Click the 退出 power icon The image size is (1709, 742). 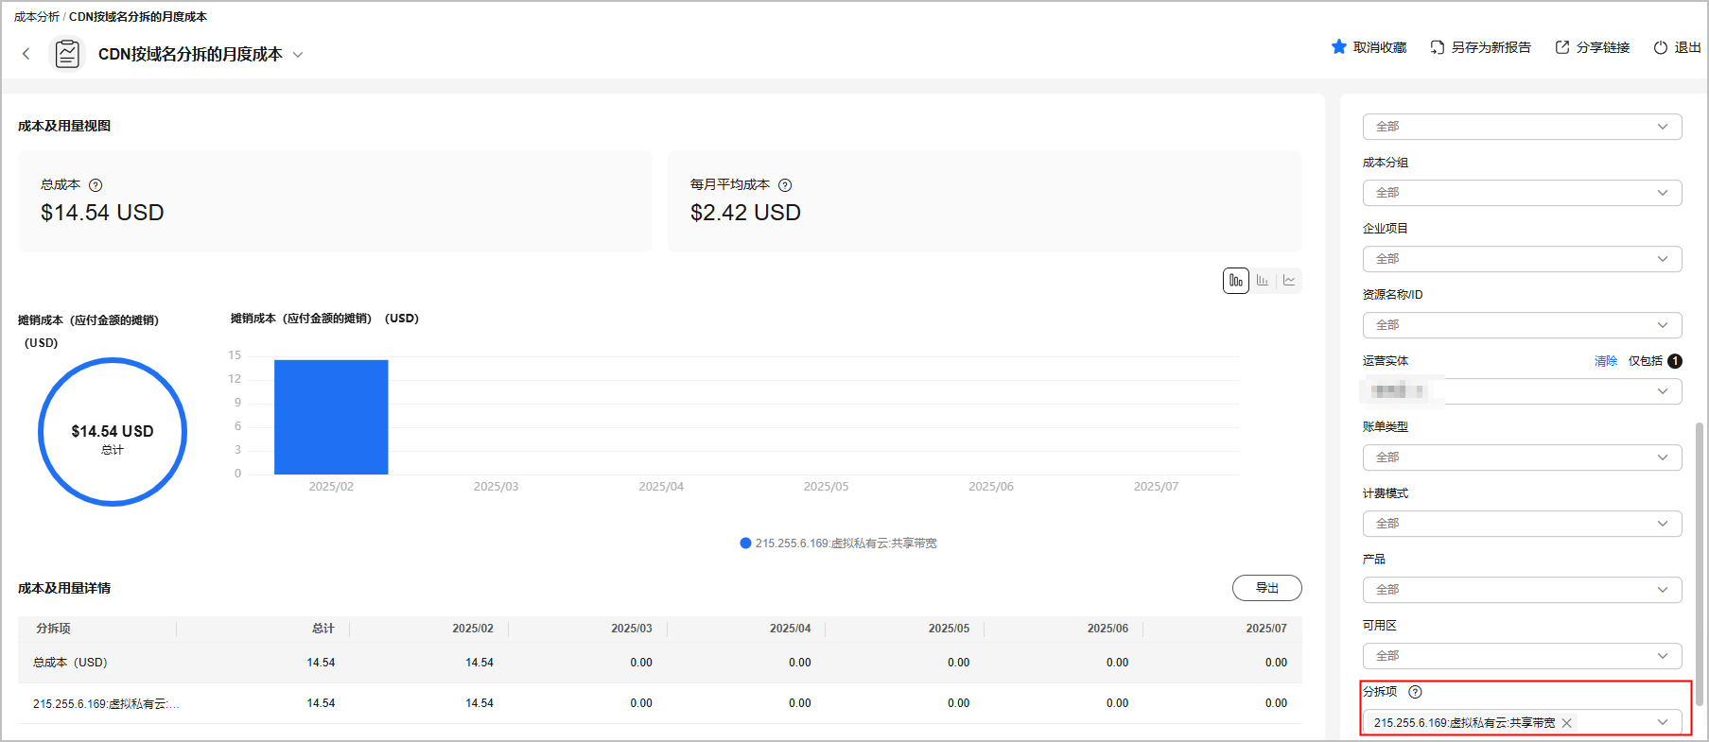coord(1660,47)
